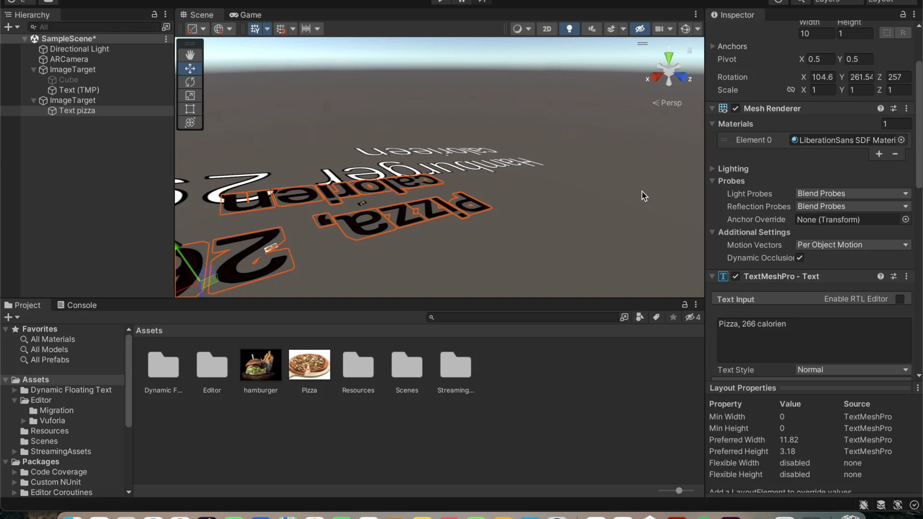Toggle scene lighting in the Scene view
Viewport: 923px width, 519px height.
click(x=569, y=29)
